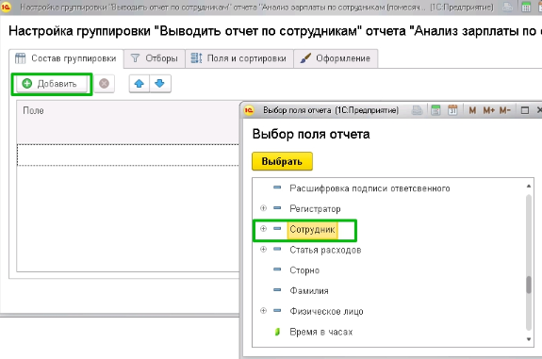This screenshot has height=359, width=542.
Task: Click the yellow Выбрать button
Action: (x=282, y=161)
